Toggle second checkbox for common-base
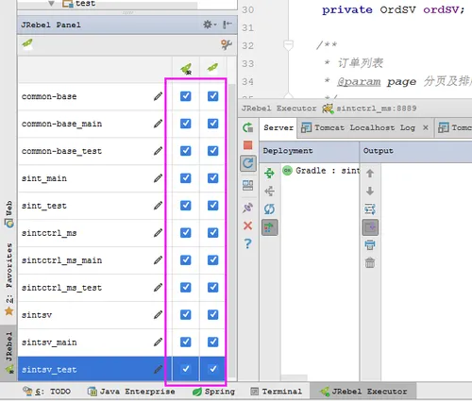The width and height of the screenshot is (472, 401). [x=213, y=96]
